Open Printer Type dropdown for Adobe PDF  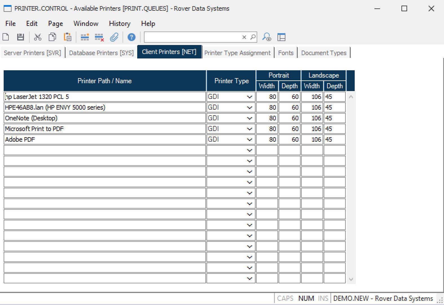click(x=249, y=140)
